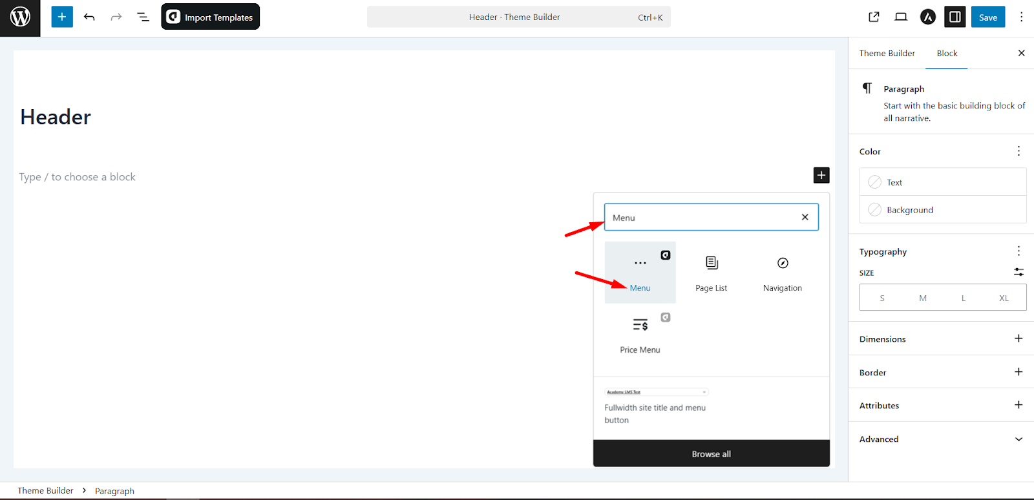Insert the Navigation block

pos(782,273)
